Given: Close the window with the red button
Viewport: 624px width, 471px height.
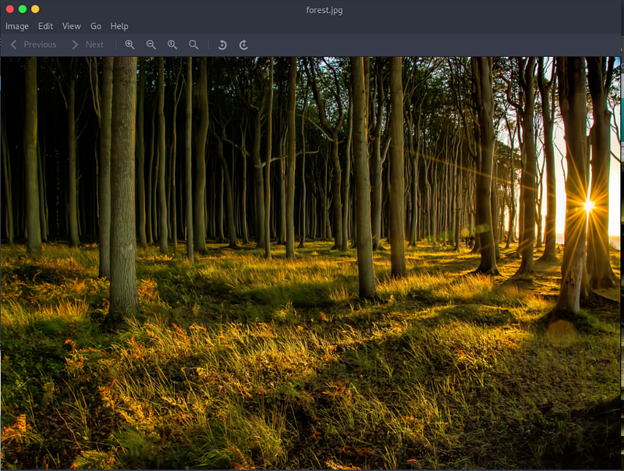Looking at the screenshot, I should pos(9,9).
